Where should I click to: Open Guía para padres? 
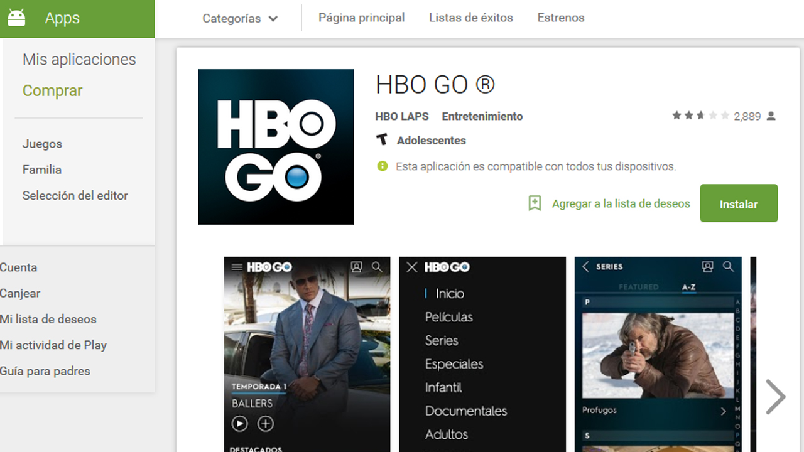click(45, 371)
